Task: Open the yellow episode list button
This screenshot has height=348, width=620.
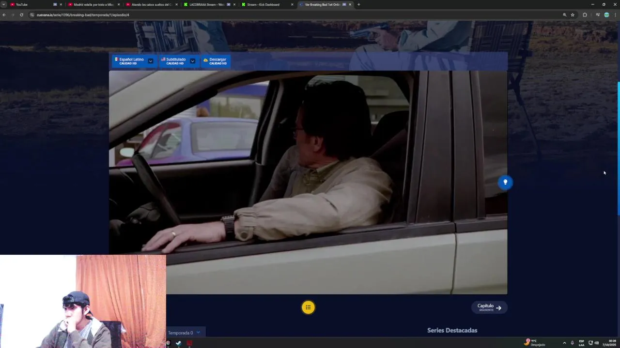Action: 308,307
